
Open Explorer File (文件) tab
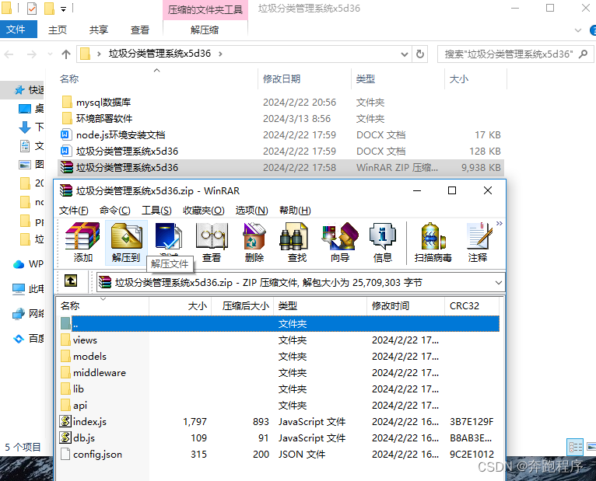coord(18,30)
